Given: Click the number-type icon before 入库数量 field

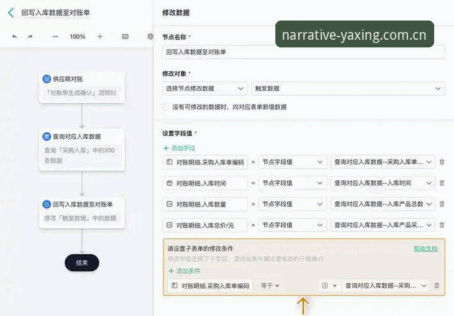Looking at the screenshot, I should (x=170, y=204).
